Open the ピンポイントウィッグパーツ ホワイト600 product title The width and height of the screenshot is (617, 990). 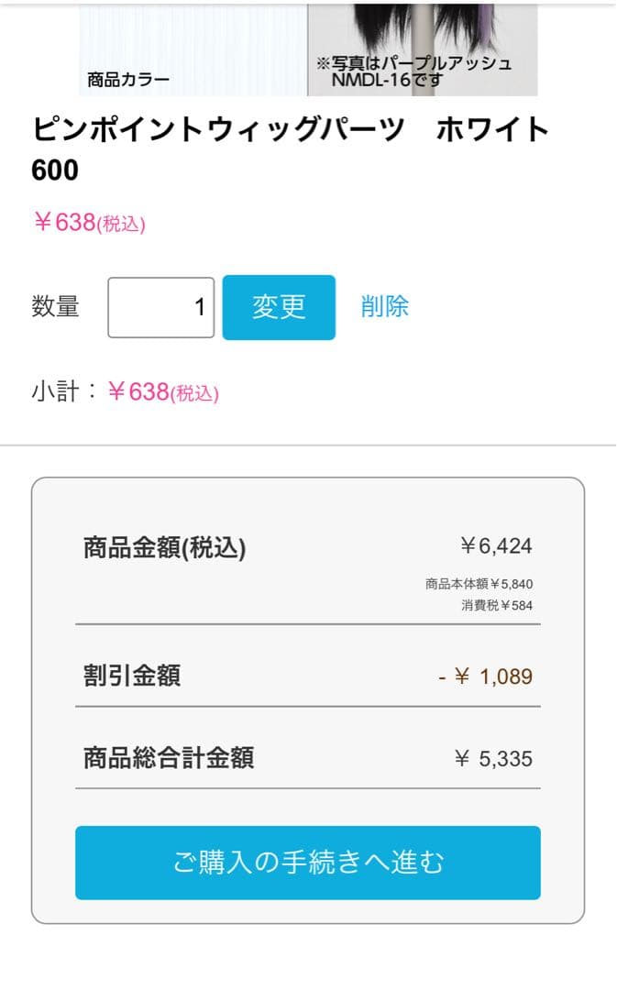tap(291, 149)
